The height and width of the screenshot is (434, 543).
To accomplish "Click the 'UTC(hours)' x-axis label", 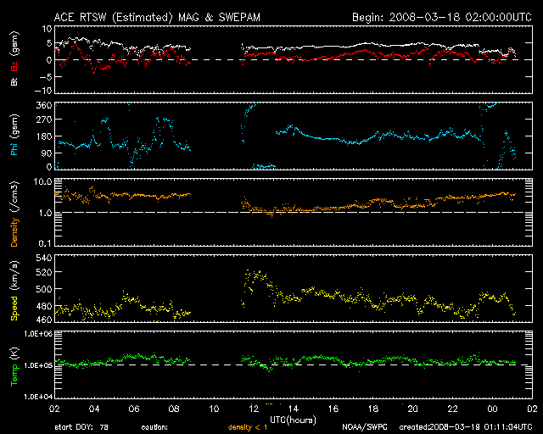I will tap(293, 420).
